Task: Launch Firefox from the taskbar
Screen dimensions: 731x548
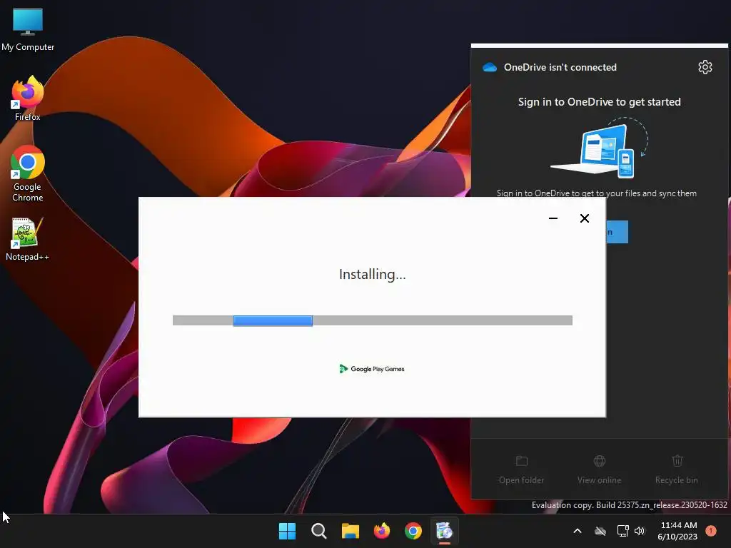Action: (382, 531)
